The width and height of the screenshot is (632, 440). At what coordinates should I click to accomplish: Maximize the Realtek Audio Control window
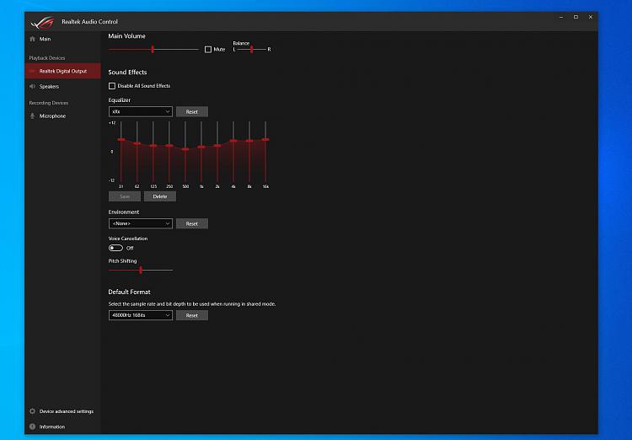(576, 17)
